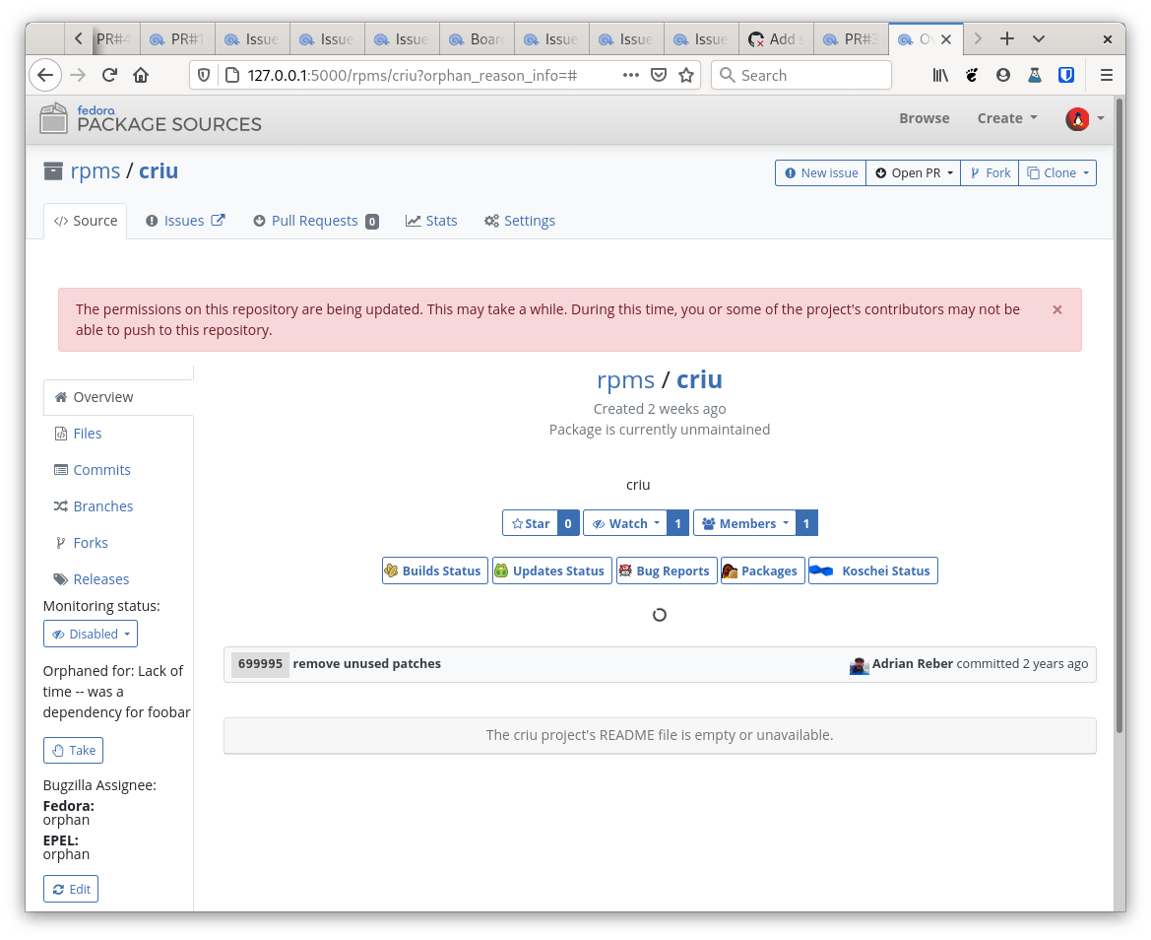Reload the page with the refresh icon
1151x940 pixels.
pos(109,75)
